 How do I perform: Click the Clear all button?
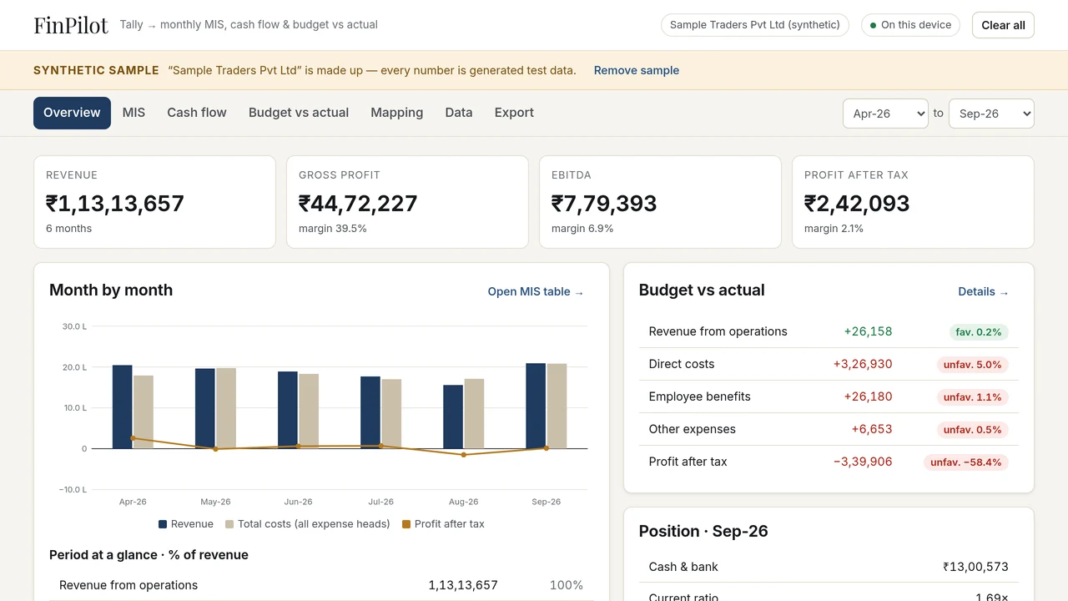(x=1003, y=25)
